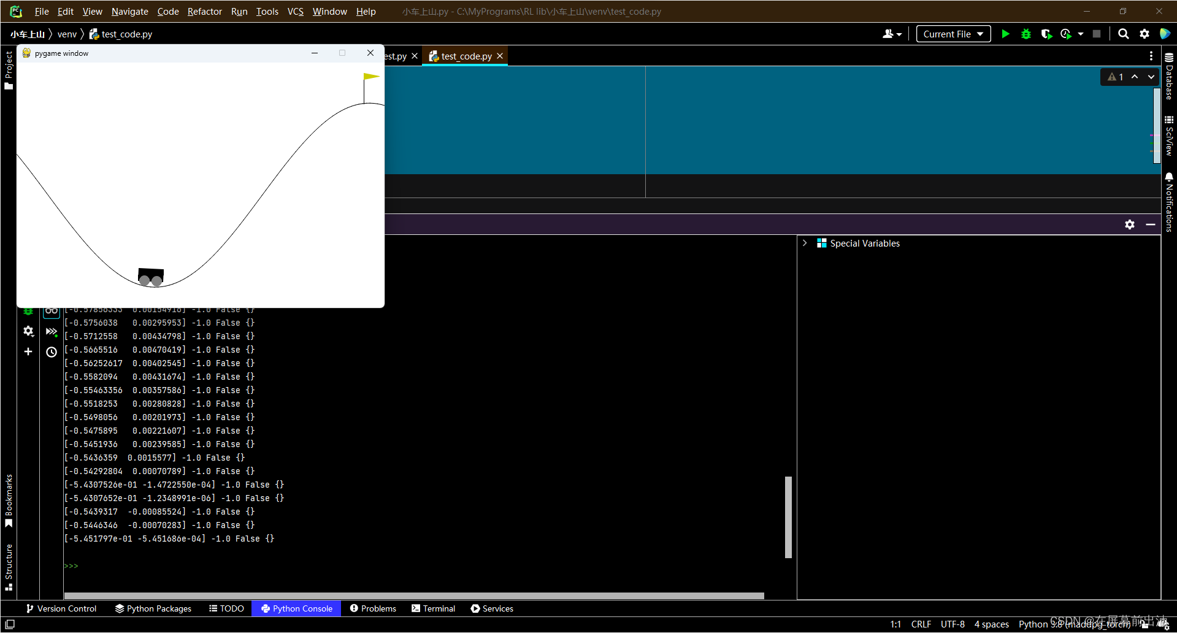1177x633 pixels.
Task: Click the PyCharm logo icon in title bar
Action: tap(16, 11)
